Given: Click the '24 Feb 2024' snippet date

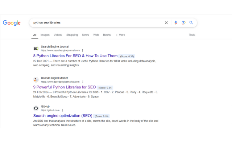Looking at the screenshot, I should (41, 92).
